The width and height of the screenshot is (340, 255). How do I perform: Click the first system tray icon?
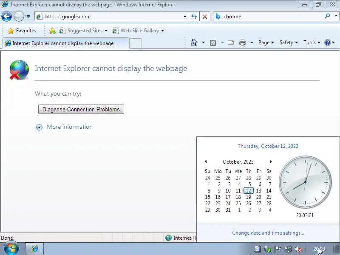[x=258, y=249]
